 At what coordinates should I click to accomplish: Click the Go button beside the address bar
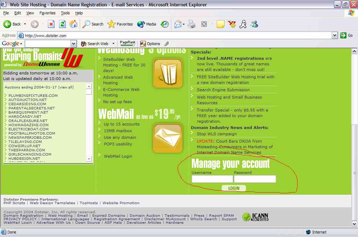(346, 35)
